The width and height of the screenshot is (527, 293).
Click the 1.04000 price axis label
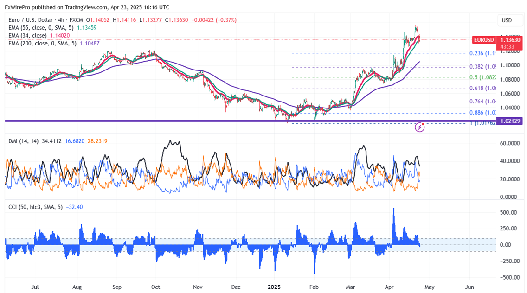coord(510,108)
